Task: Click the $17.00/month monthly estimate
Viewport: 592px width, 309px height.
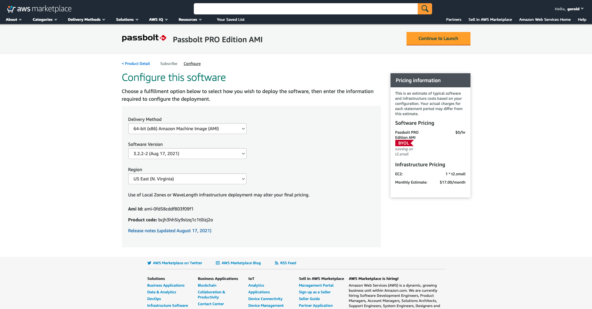Action: [x=453, y=182]
